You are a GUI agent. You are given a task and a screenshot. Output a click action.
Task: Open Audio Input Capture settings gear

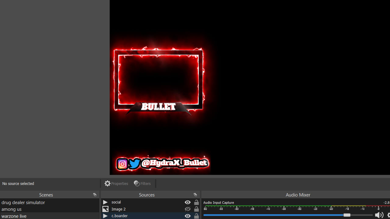click(x=388, y=215)
